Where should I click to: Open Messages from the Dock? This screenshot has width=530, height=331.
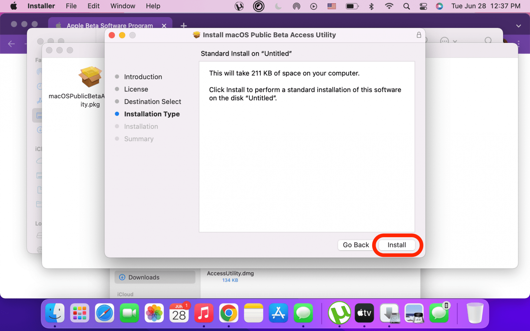[x=303, y=313]
